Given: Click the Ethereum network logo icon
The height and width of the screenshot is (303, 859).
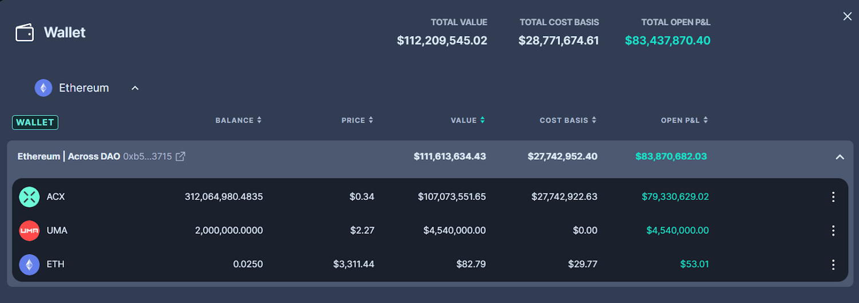Looking at the screenshot, I should (44, 88).
